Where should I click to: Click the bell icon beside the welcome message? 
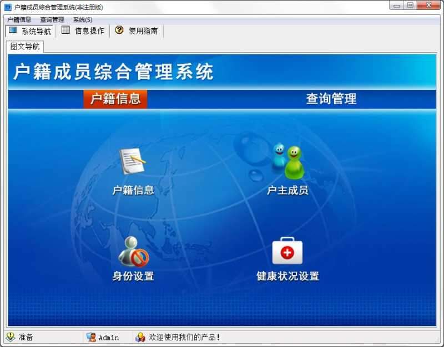click(x=141, y=337)
